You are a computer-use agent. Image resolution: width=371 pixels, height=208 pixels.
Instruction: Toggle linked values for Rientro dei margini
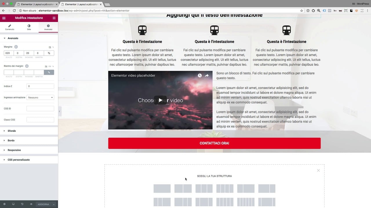click(x=49, y=73)
